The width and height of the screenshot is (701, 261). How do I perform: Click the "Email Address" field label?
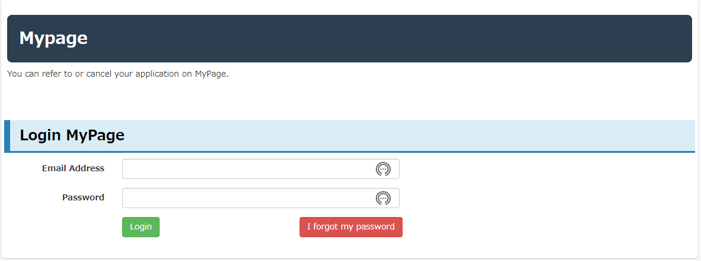coord(73,168)
